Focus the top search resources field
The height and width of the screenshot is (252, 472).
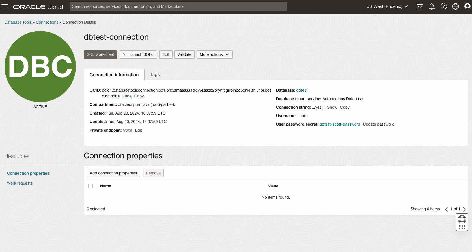178,6
